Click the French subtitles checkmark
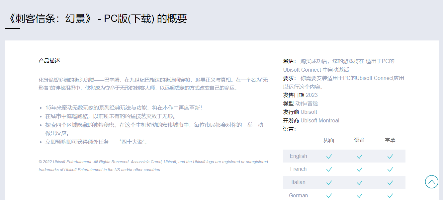443x200 pixels. pyautogui.click(x=390, y=169)
